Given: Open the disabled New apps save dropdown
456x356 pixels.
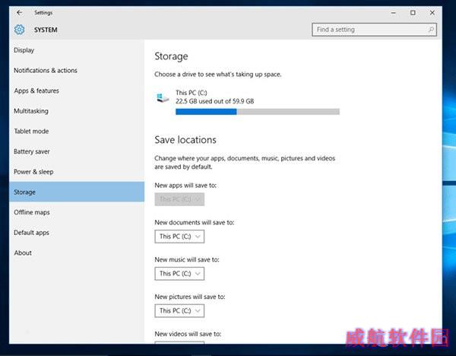Looking at the screenshot, I should pyautogui.click(x=179, y=199).
